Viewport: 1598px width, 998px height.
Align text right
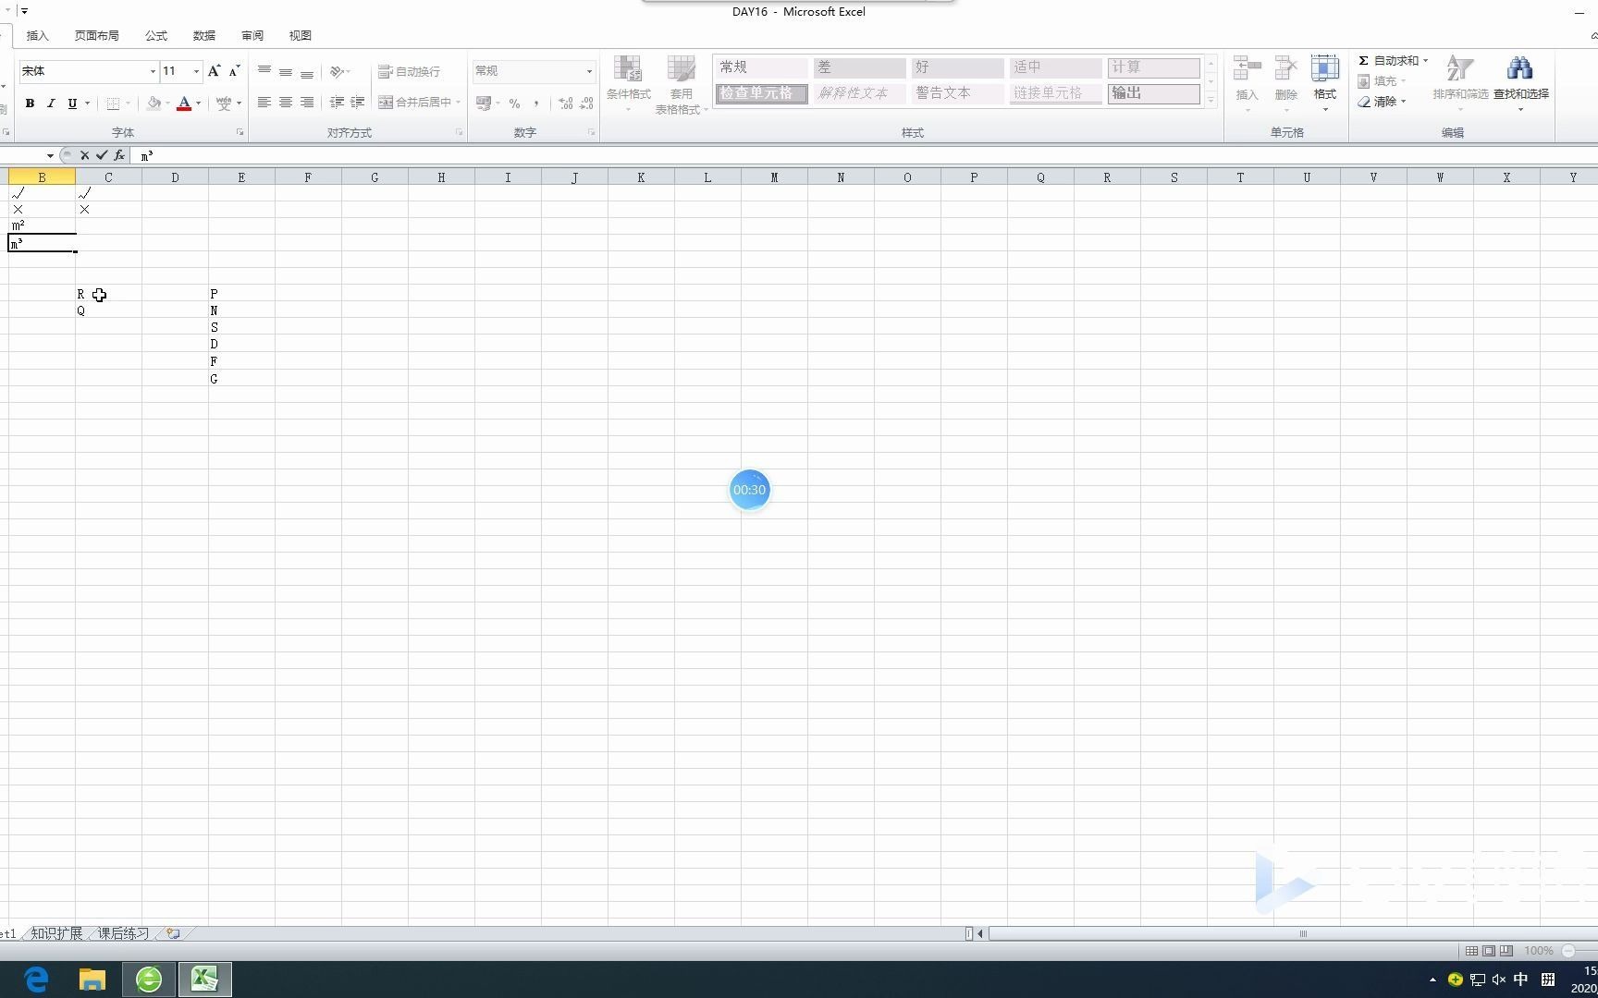tap(307, 103)
